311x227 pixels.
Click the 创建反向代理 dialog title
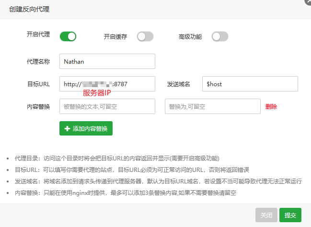(x=29, y=9)
